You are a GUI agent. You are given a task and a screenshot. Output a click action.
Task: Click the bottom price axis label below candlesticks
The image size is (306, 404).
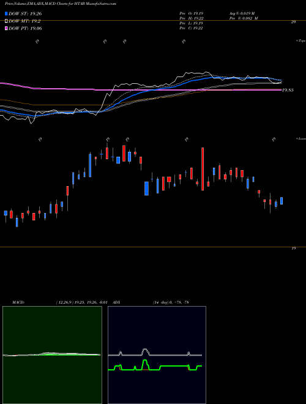tap(293, 249)
